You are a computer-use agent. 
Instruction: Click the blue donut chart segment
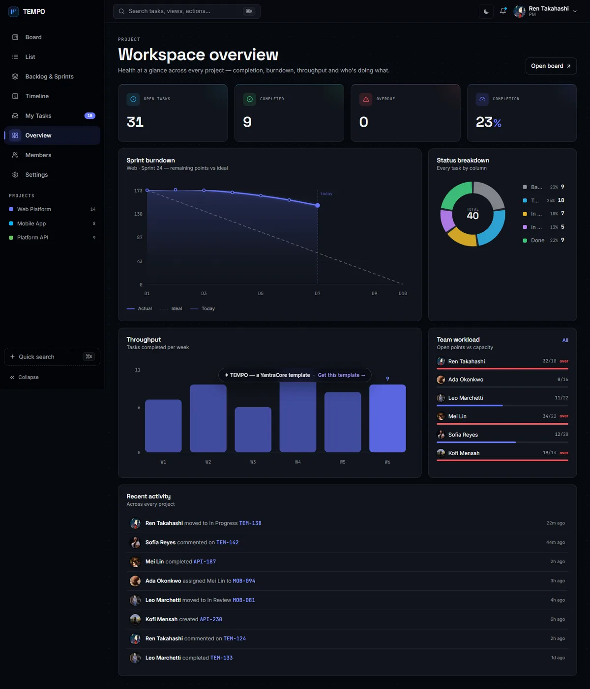[x=493, y=229]
